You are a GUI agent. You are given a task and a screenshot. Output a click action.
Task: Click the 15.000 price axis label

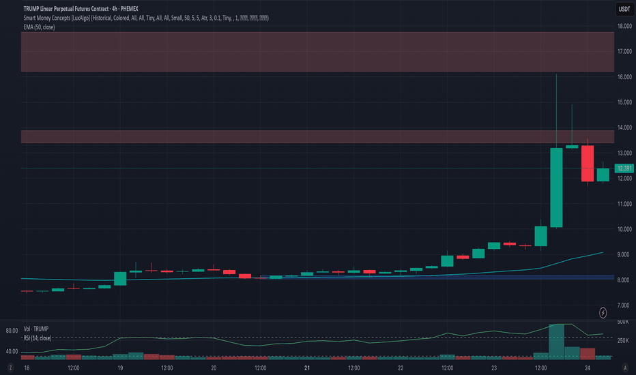pyautogui.click(x=624, y=102)
